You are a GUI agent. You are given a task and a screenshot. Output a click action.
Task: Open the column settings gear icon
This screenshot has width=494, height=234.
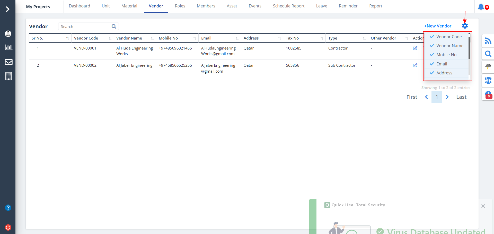click(x=465, y=26)
